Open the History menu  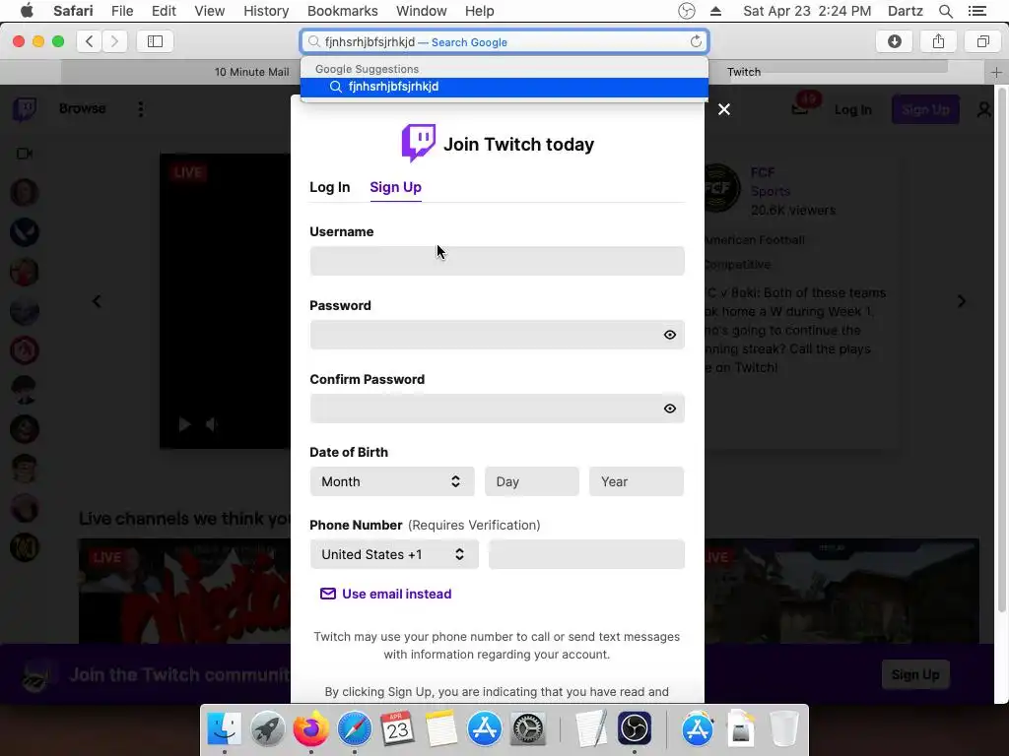point(266,11)
